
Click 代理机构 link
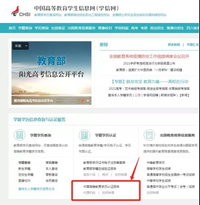89,192
